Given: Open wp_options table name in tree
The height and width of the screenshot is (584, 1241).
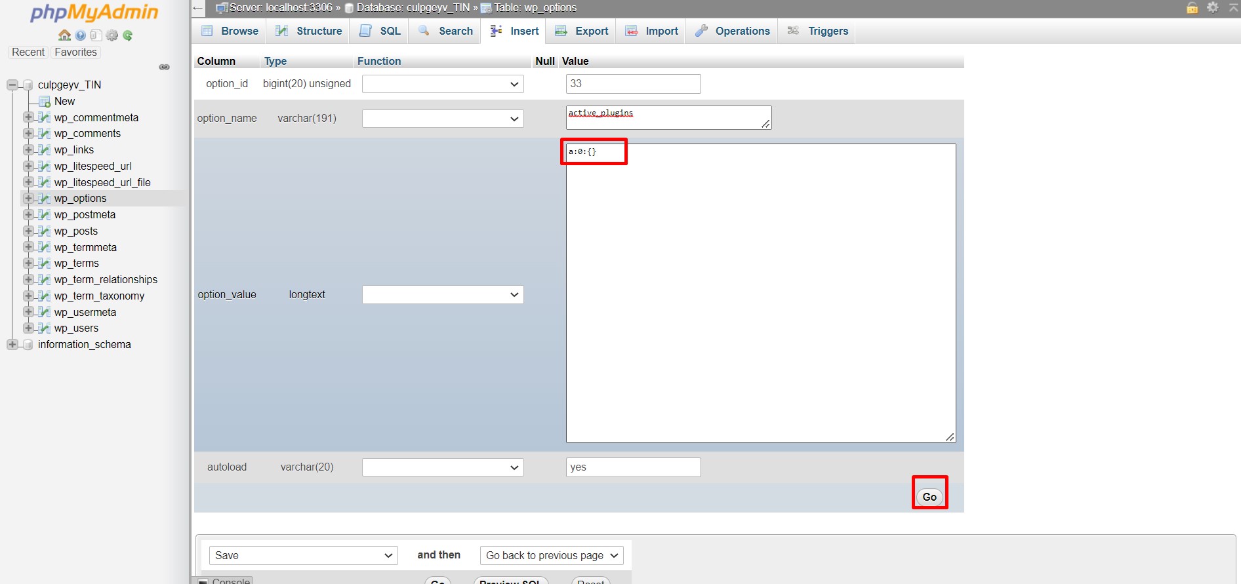Looking at the screenshot, I should coord(80,199).
